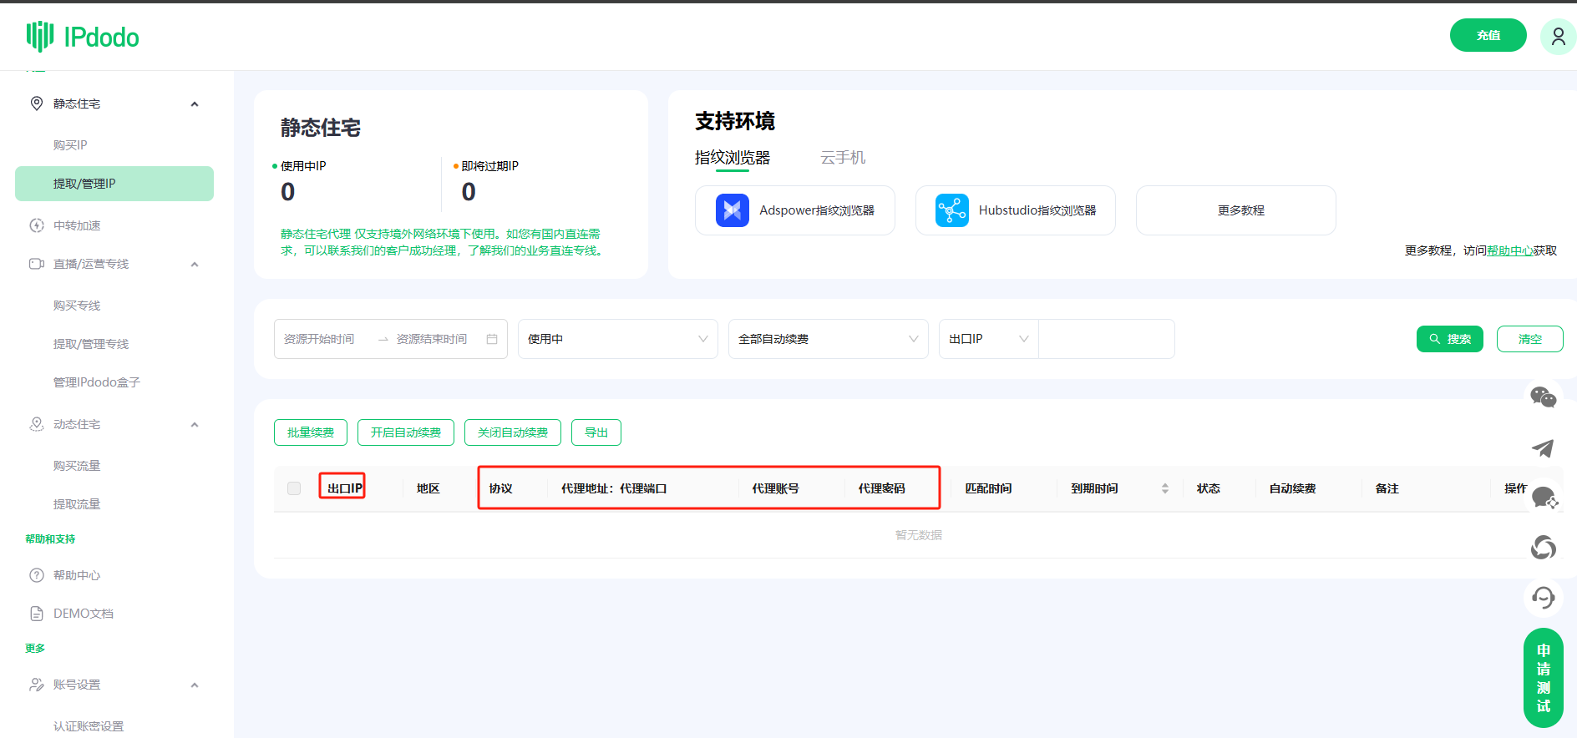Image resolution: width=1577 pixels, height=738 pixels.
Task: Sort by 到期时间 column arrows
Action: click(x=1164, y=488)
